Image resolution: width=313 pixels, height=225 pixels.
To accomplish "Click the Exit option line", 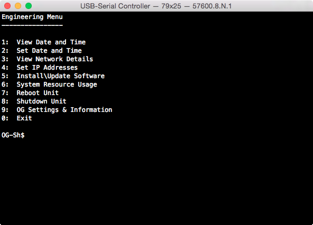I will 17,118.
